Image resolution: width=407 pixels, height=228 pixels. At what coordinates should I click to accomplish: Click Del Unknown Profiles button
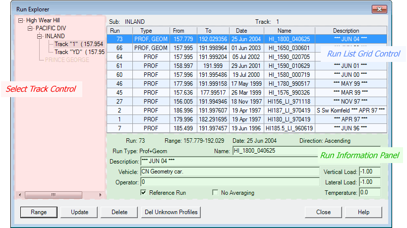click(171, 212)
